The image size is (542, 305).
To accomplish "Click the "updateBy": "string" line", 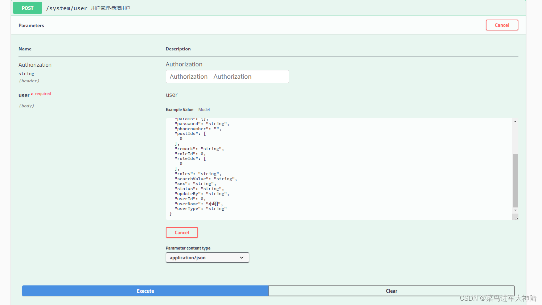I will coord(202,194).
